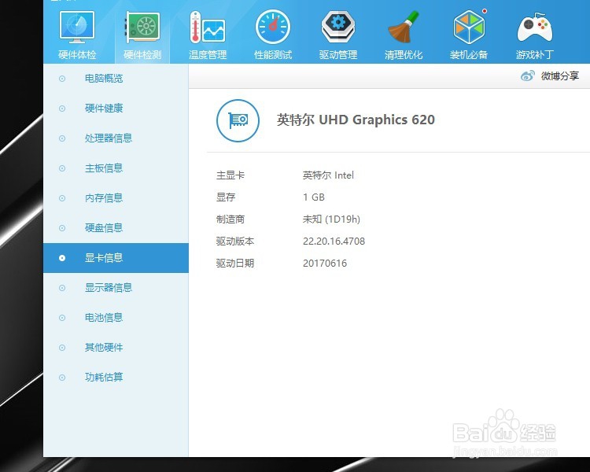Click the bullet beside 处理器信息
The image size is (590, 472).
coord(62,138)
